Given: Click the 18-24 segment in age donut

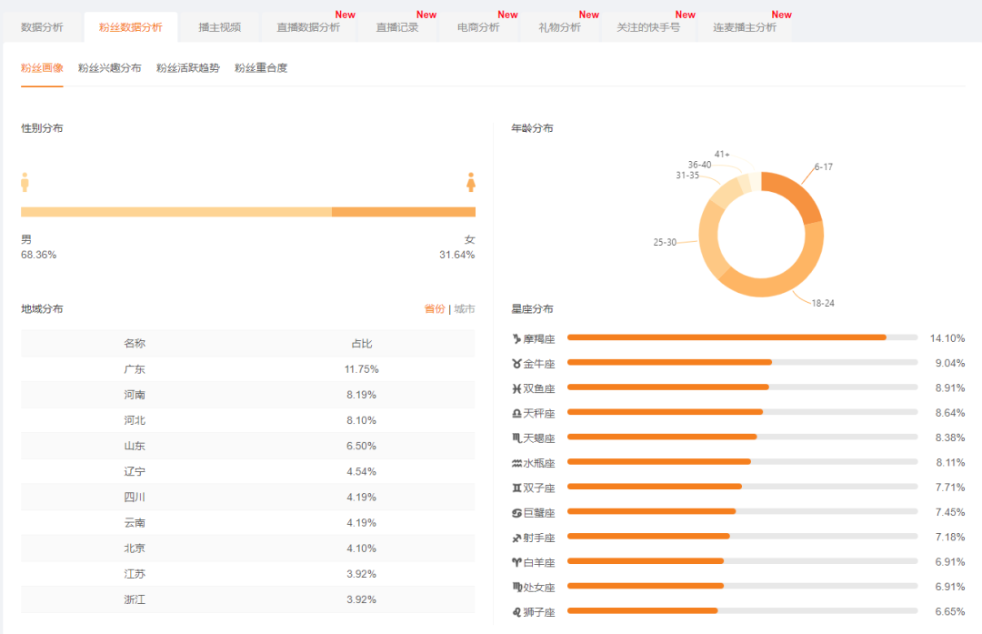Looking at the screenshot, I should 775,281.
